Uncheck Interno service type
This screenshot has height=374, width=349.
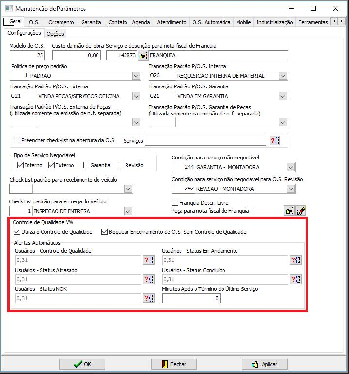(20, 165)
